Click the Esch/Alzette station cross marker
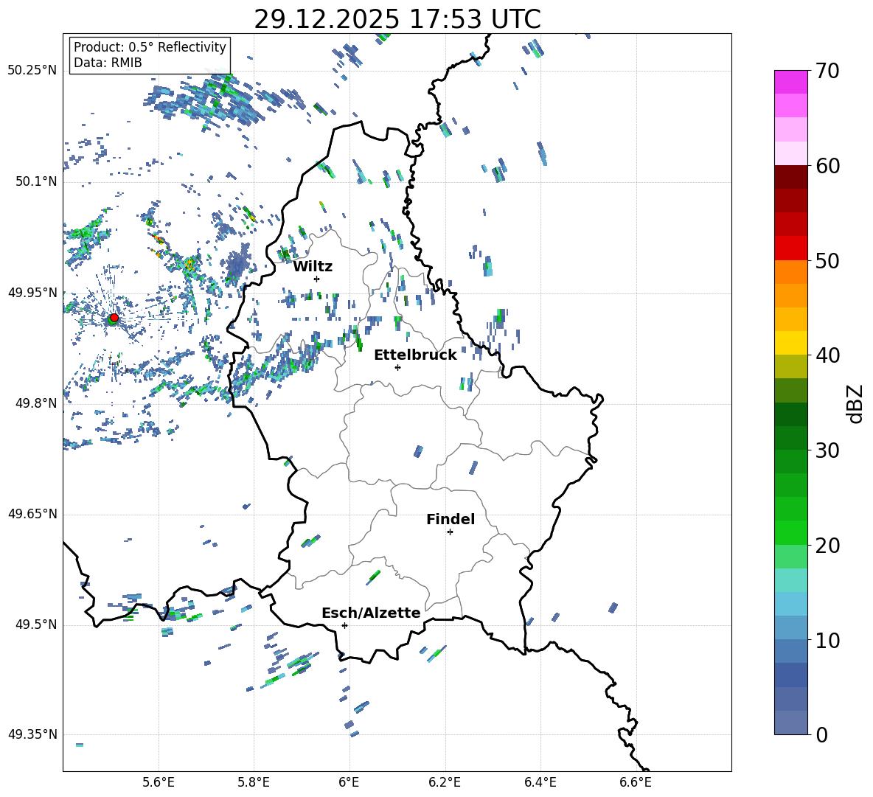Screen dimensions: 873x797 pos(344,625)
